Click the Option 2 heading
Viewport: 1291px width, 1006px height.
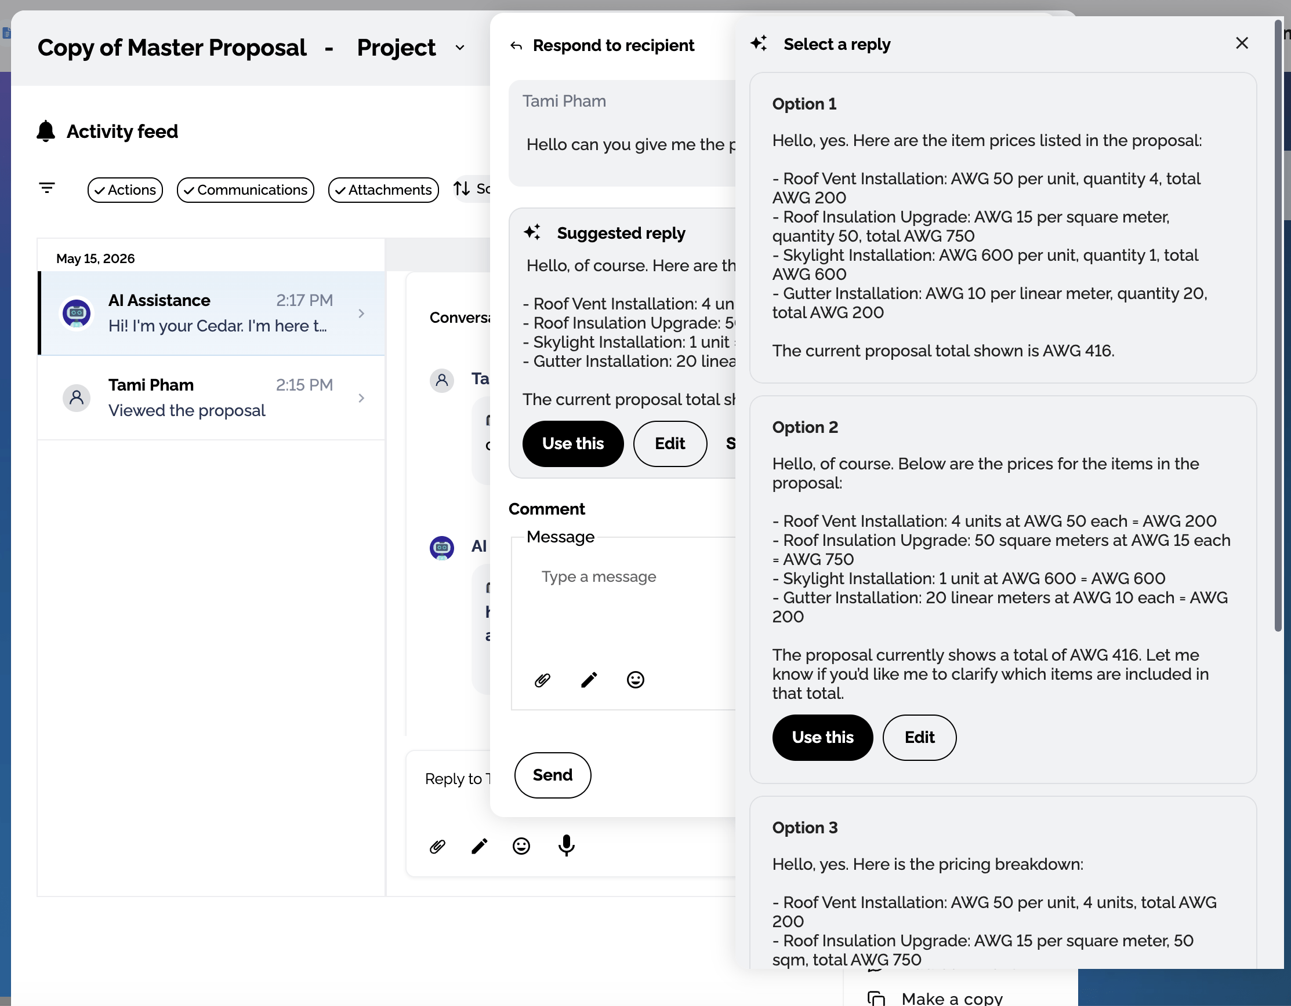(x=804, y=427)
